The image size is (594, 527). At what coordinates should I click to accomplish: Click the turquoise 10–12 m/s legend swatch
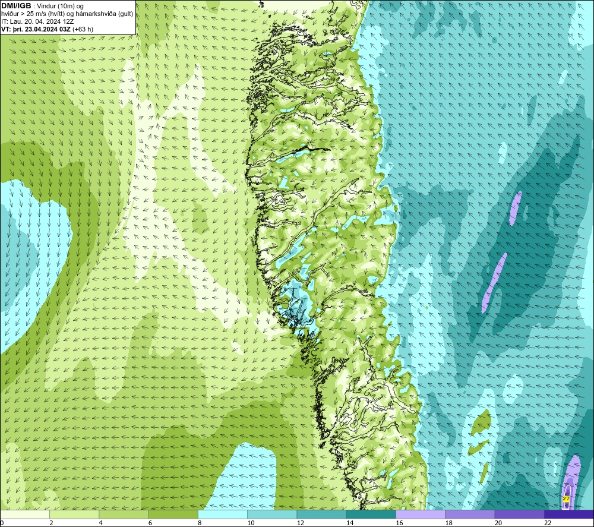(272, 514)
